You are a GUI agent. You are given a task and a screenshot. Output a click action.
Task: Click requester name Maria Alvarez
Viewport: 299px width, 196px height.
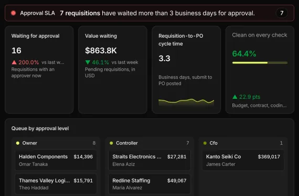click(127, 188)
